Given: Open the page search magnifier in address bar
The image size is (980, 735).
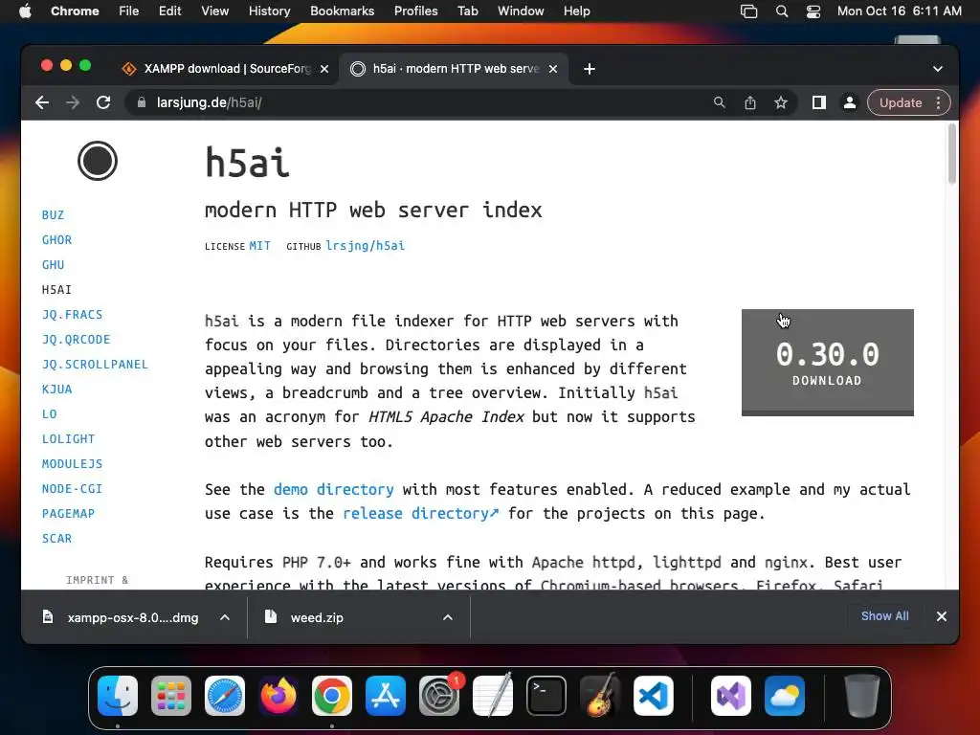Looking at the screenshot, I should point(720,102).
